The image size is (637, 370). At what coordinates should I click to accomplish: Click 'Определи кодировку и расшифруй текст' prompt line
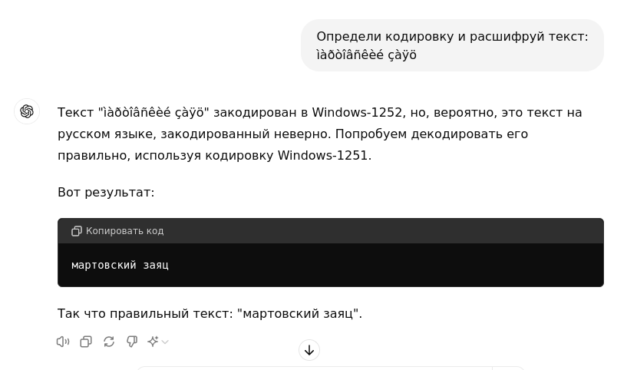(x=452, y=37)
